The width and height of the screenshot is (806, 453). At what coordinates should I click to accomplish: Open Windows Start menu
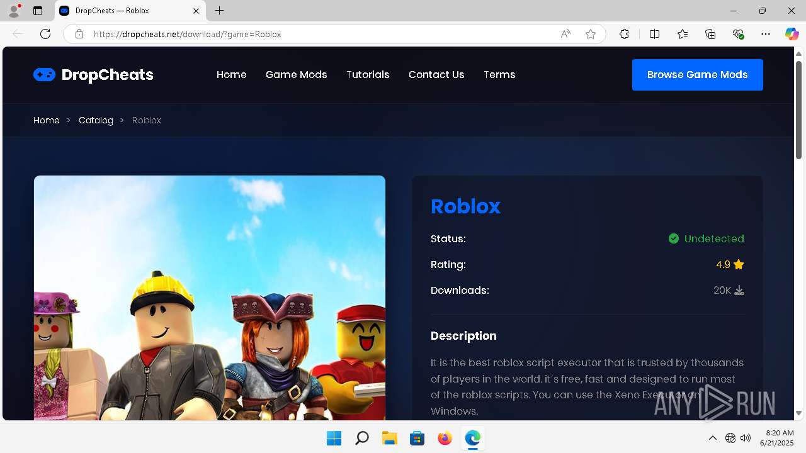click(x=334, y=438)
